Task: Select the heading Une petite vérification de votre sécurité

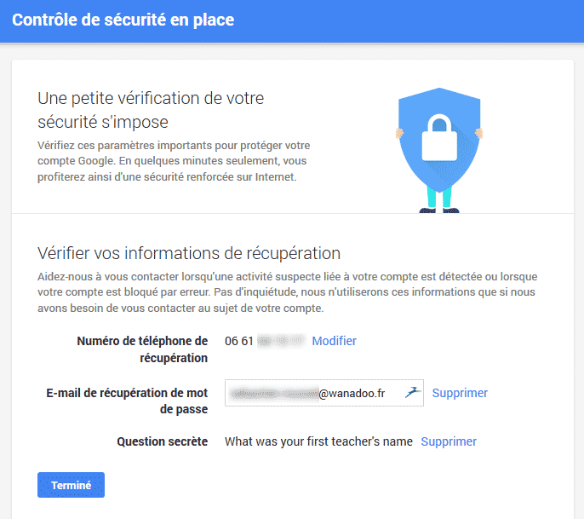Action: click(x=151, y=110)
